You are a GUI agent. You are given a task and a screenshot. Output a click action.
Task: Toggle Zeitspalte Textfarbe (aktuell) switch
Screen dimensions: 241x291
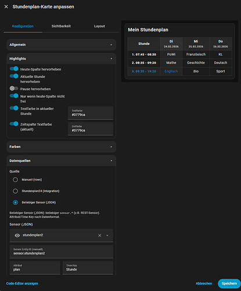[x=14, y=123]
